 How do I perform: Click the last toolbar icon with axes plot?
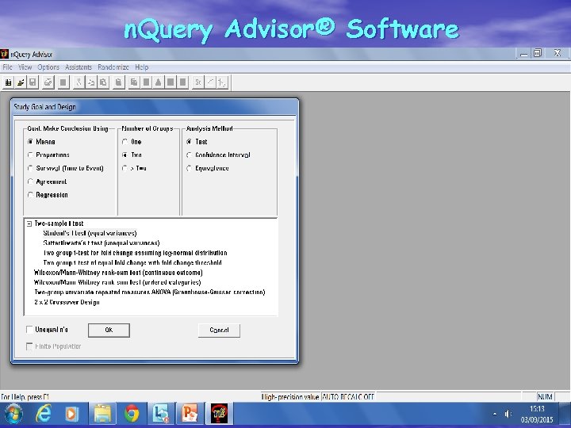click(222, 82)
